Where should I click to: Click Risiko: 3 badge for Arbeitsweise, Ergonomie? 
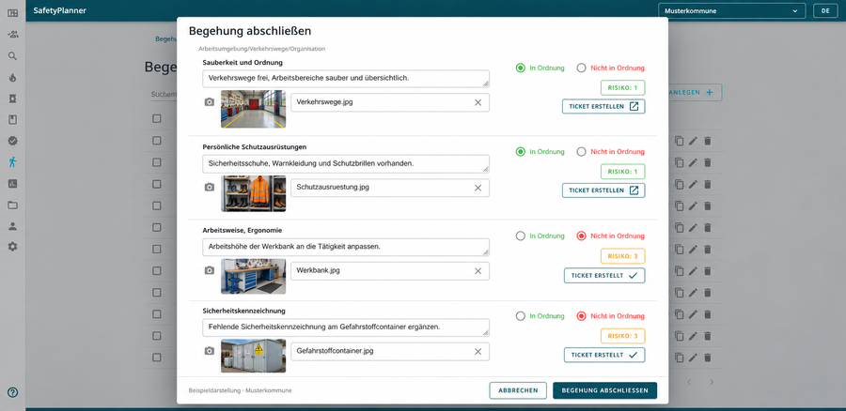(x=622, y=256)
